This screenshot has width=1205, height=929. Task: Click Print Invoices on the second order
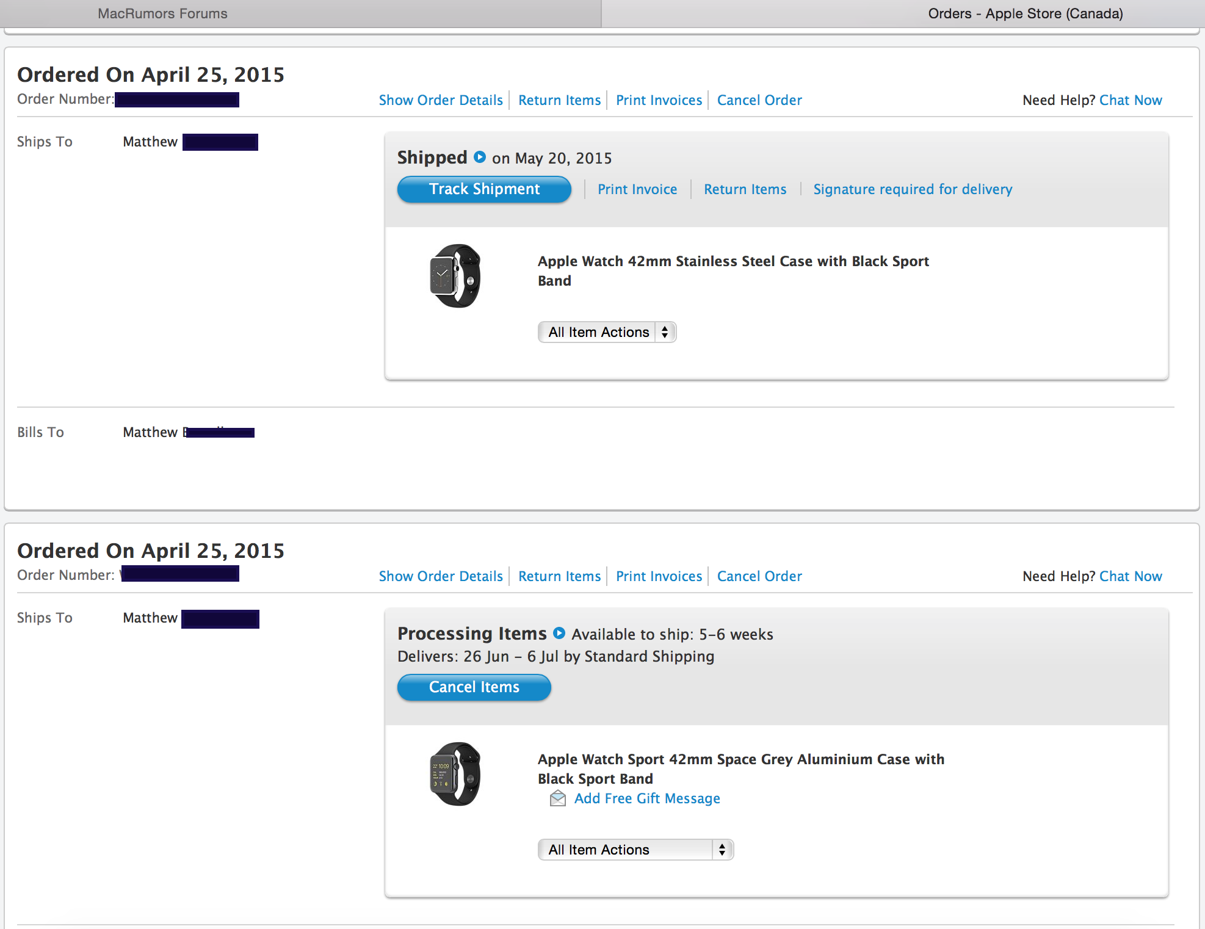tap(659, 576)
